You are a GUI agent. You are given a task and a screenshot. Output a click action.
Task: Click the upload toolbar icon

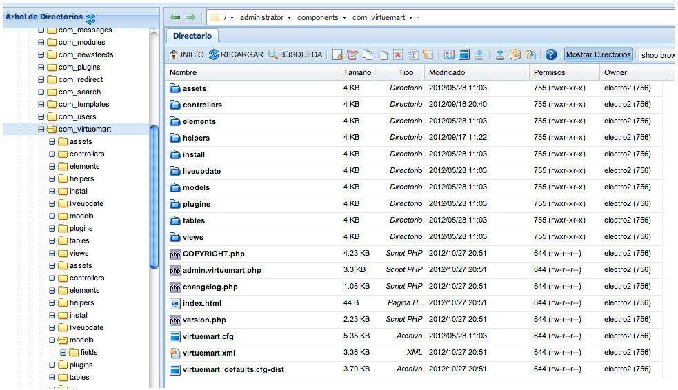(x=500, y=54)
